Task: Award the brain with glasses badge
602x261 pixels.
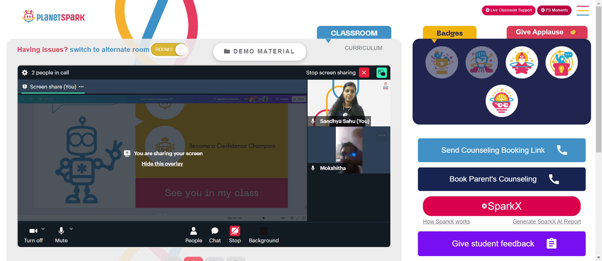Action: tap(502, 101)
